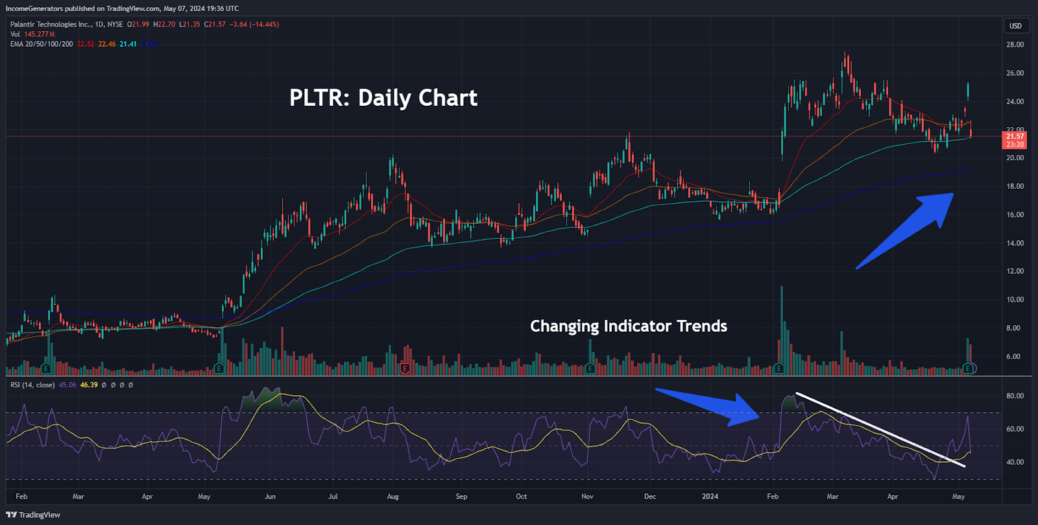Click the 8.00 price axis label
The image size is (1038, 525).
(1013, 328)
